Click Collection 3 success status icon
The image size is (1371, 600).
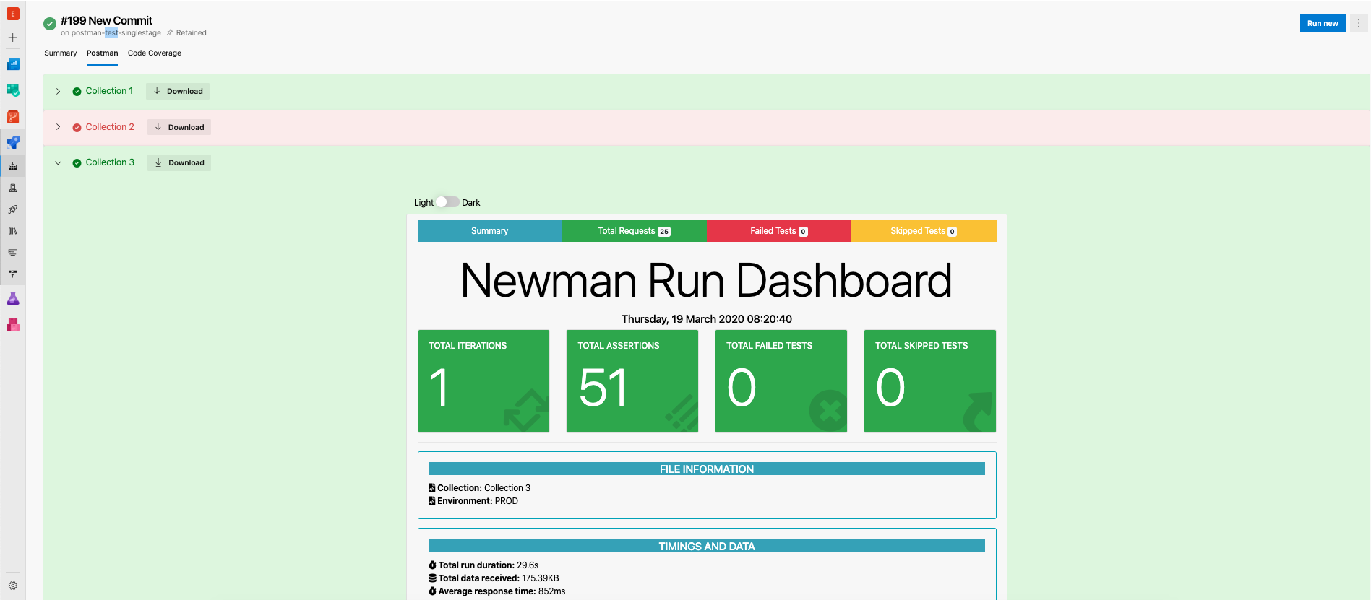(x=77, y=163)
